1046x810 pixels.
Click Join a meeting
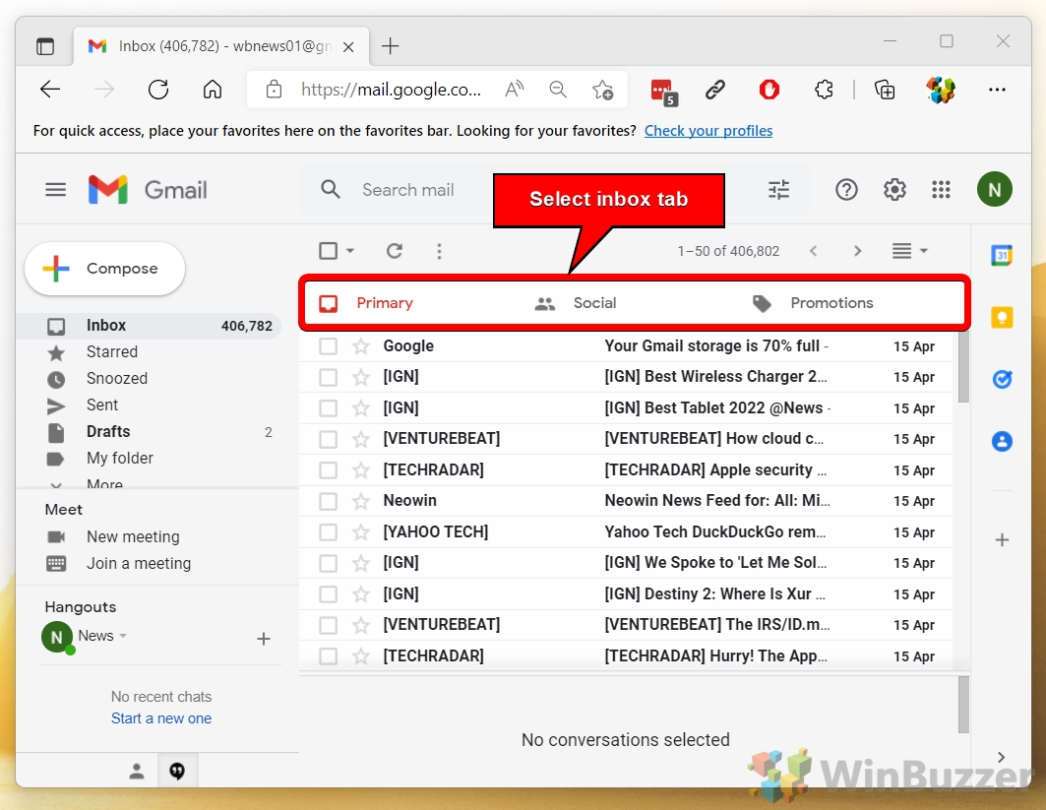138,564
